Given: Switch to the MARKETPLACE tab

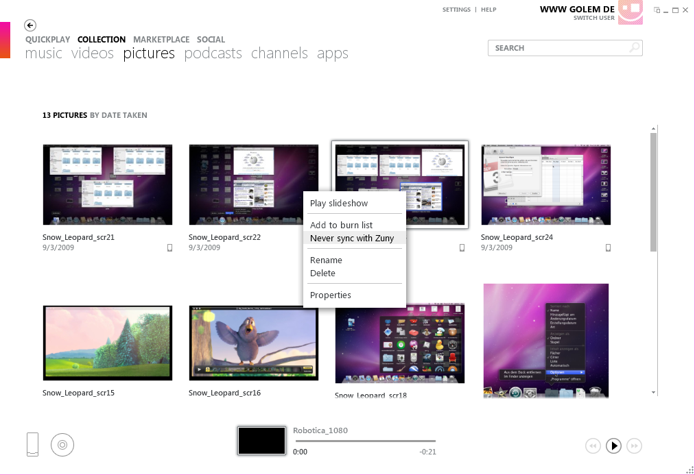Looking at the screenshot, I should [161, 39].
